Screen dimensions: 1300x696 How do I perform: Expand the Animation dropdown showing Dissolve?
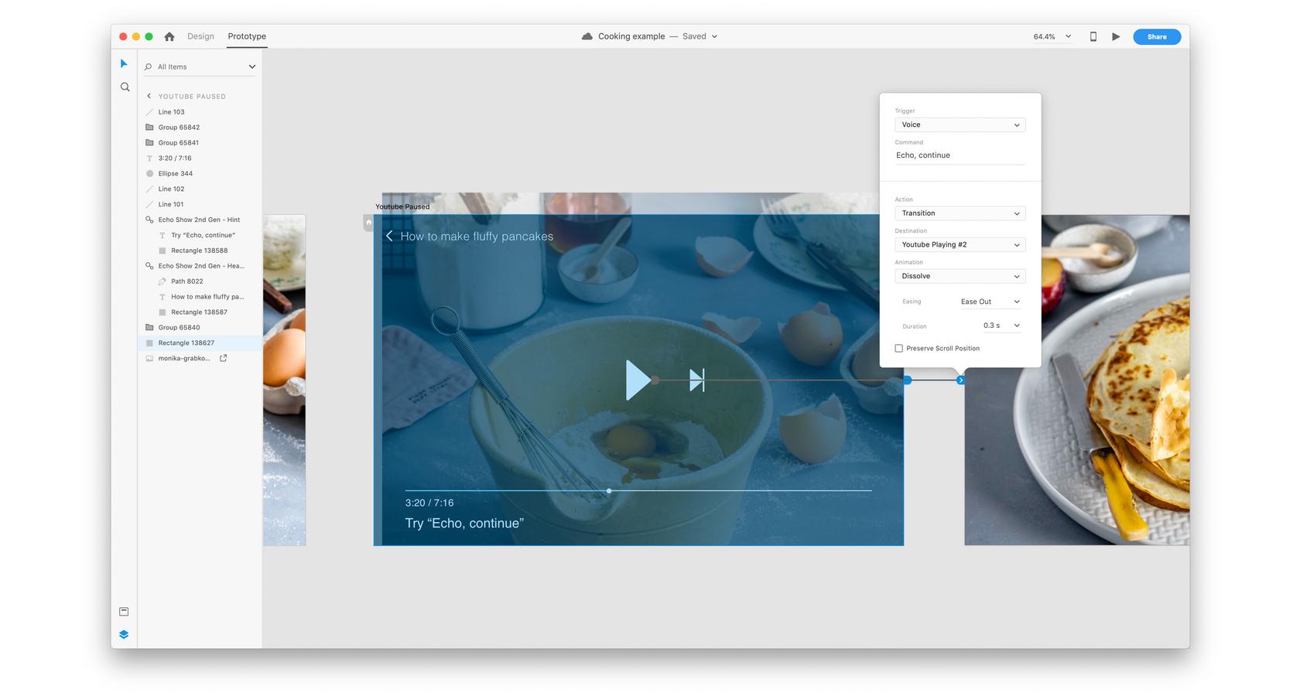click(960, 276)
